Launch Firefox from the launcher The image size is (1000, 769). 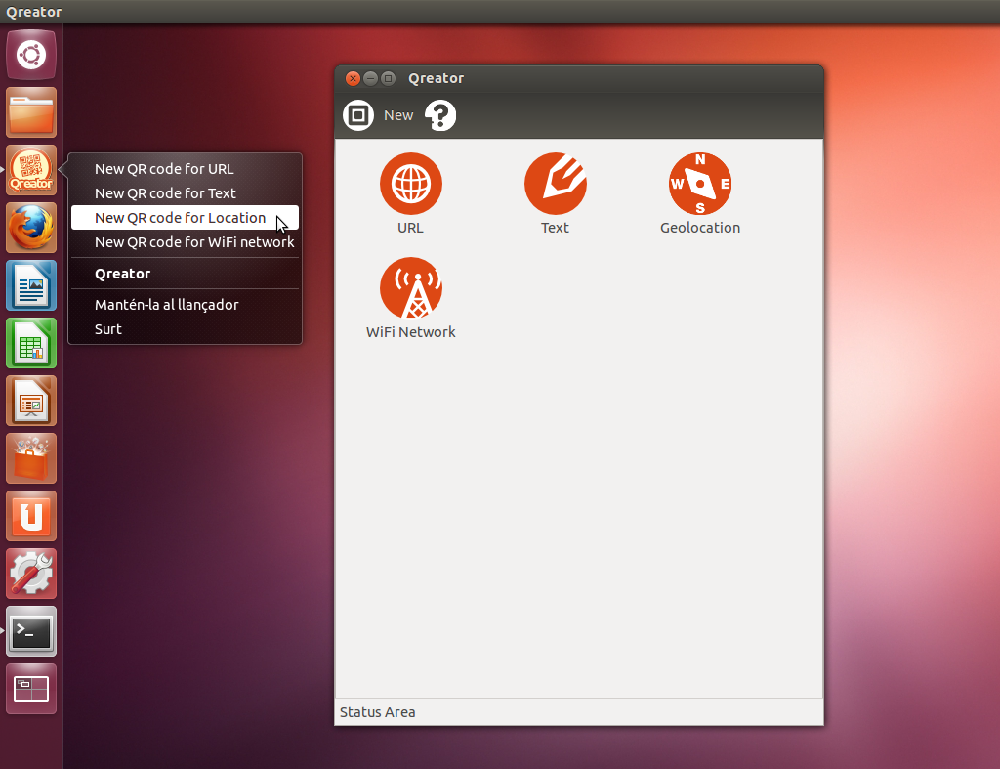coord(31,228)
